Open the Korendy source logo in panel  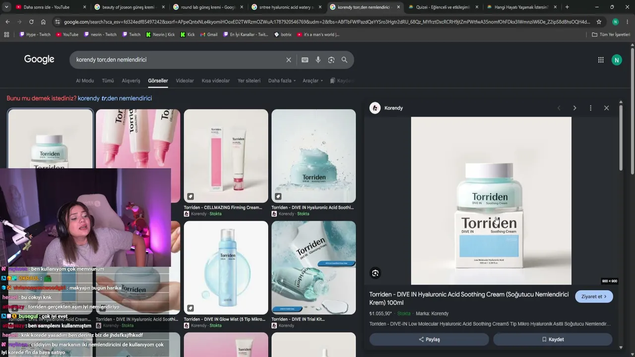click(375, 108)
